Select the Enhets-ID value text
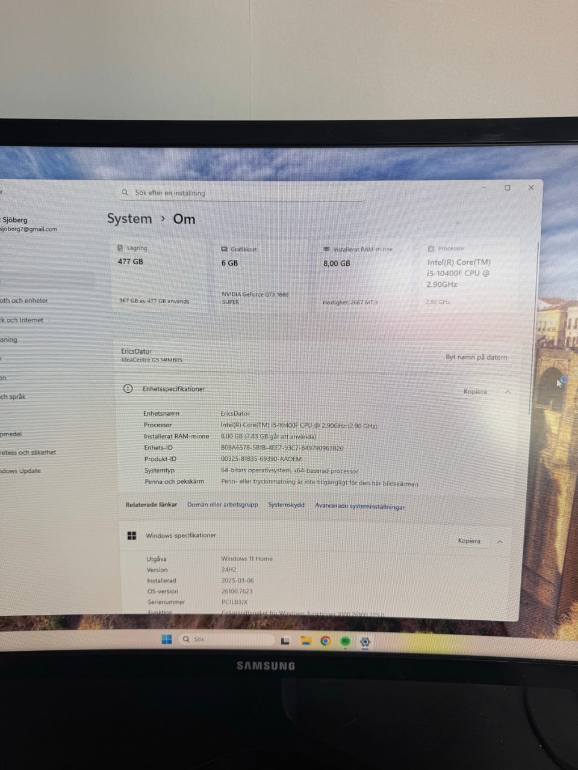 [x=282, y=448]
